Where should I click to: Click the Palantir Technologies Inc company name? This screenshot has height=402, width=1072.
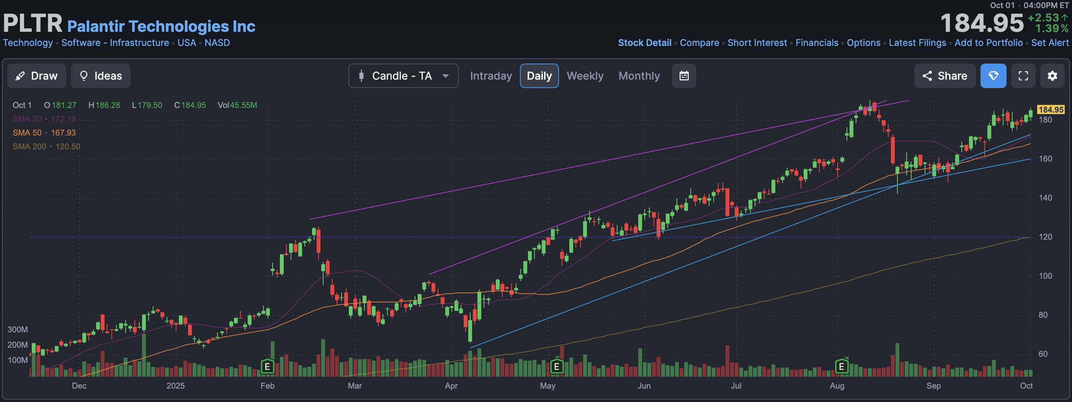coord(161,26)
